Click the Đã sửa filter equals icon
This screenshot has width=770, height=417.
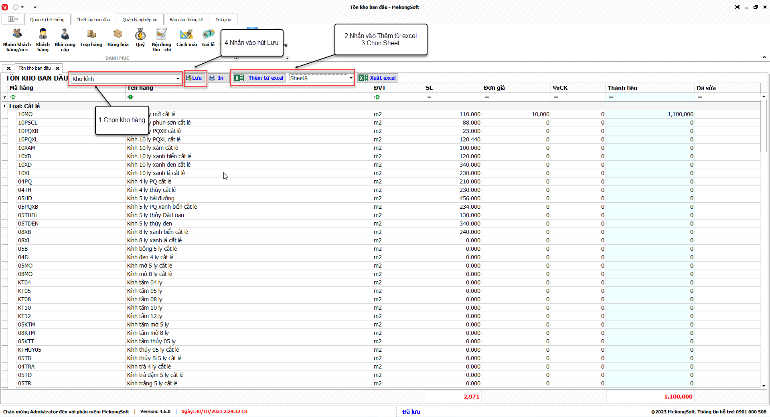700,97
